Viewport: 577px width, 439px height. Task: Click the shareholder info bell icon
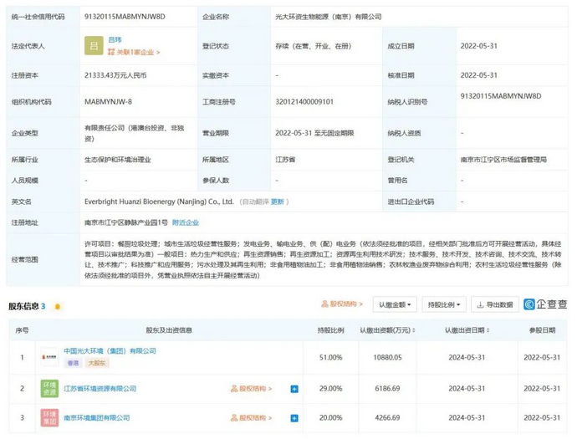click(x=58, y=306)
